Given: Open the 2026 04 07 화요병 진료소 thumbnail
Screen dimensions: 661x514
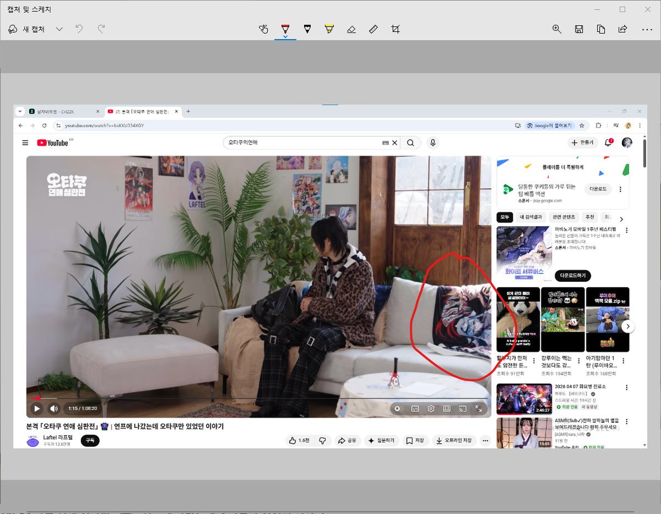Looking at the screenshot, I should [x=524, y=399].
